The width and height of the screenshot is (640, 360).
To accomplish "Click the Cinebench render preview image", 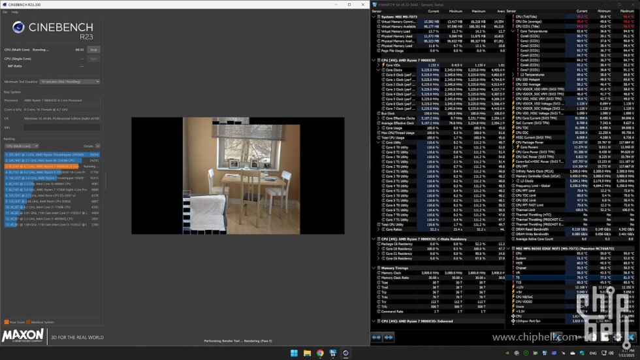I will pyautogui.click(x=238, y=176).
